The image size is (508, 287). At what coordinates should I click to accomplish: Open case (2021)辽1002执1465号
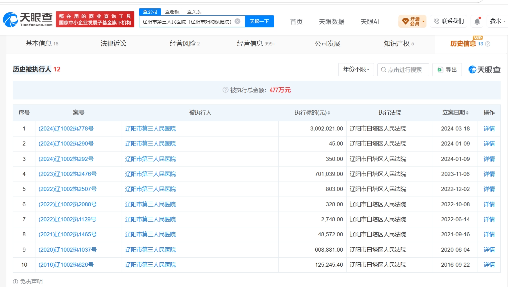pyautogui.click(x=68, y=234)
